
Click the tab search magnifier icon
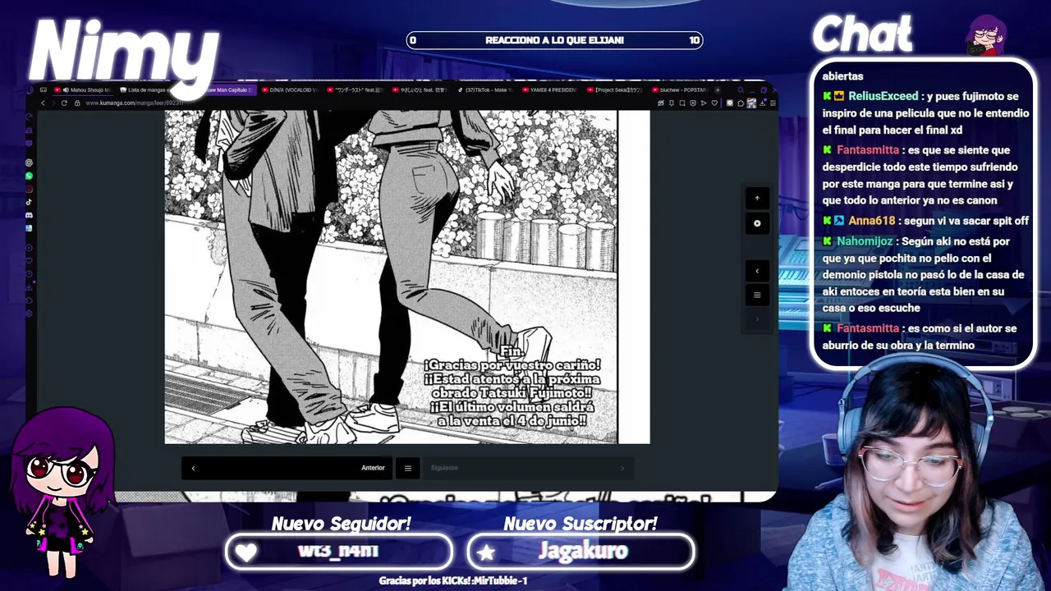pos(741,89)
